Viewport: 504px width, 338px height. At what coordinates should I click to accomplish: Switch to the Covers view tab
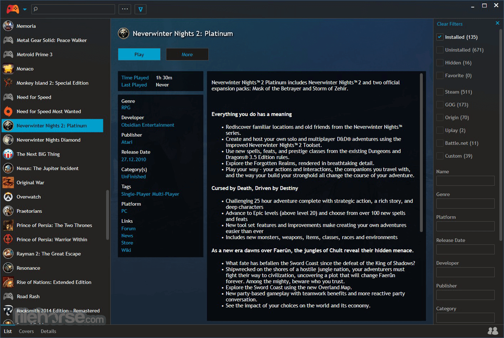26,331
